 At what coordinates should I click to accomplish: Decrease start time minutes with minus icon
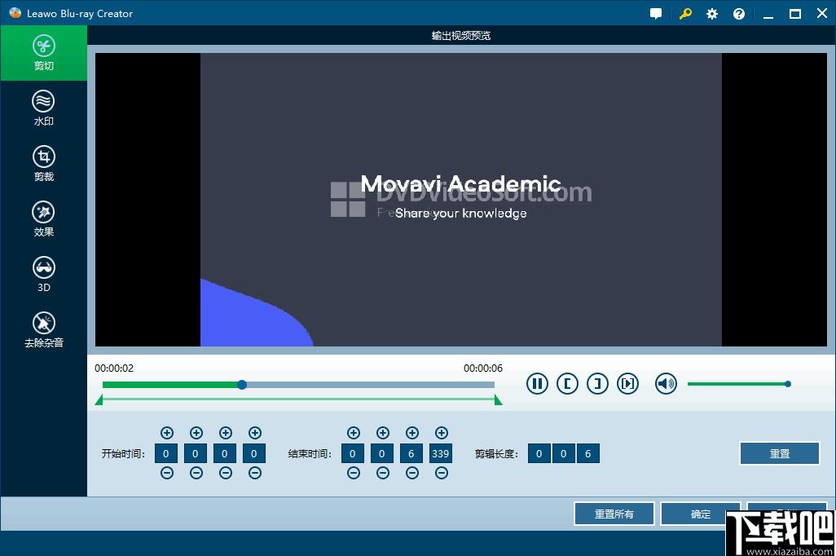pos(196,473)
